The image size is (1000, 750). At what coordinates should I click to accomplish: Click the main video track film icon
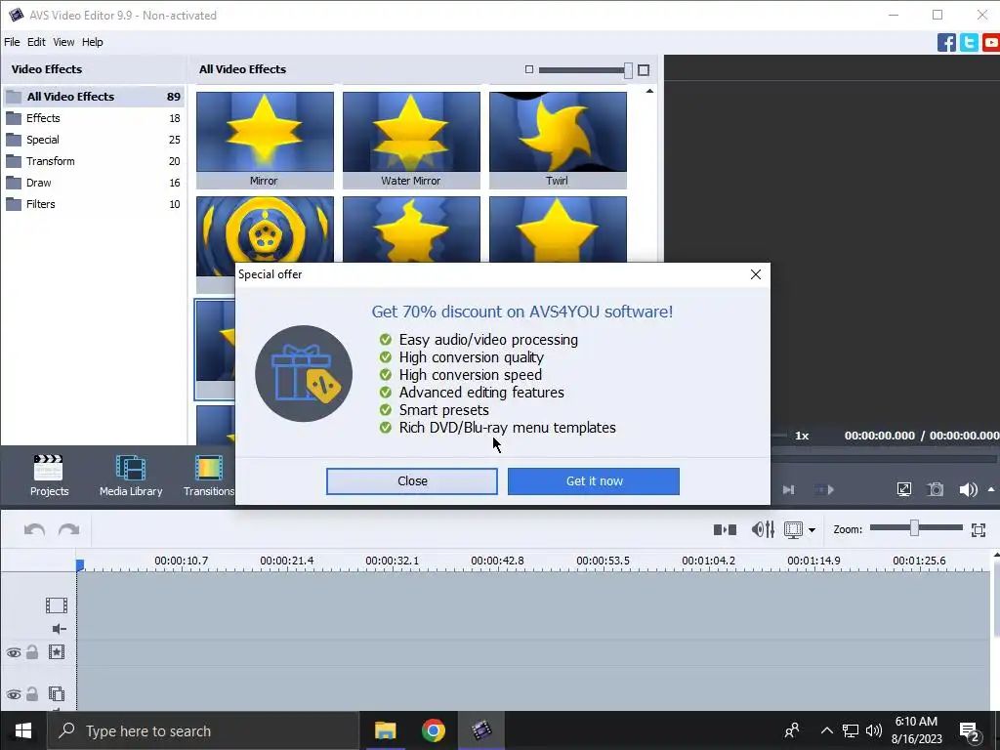[x=56, y=604]
